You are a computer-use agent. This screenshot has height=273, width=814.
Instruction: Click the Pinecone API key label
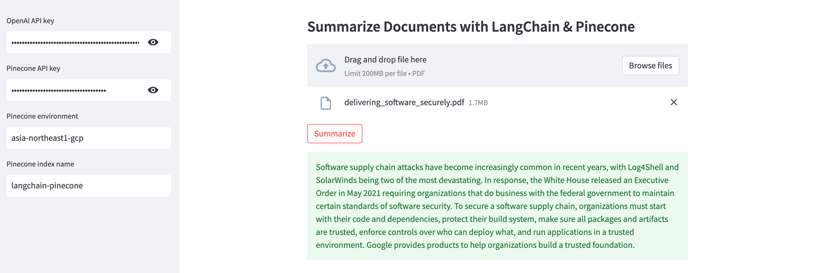click(x=33, y=68)
